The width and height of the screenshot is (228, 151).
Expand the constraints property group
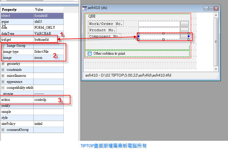point(3,70)
